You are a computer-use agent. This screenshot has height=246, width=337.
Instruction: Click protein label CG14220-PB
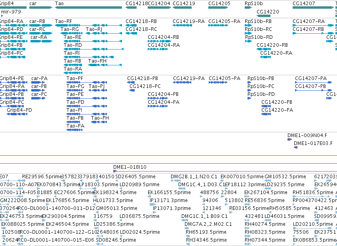pos(277,102)
